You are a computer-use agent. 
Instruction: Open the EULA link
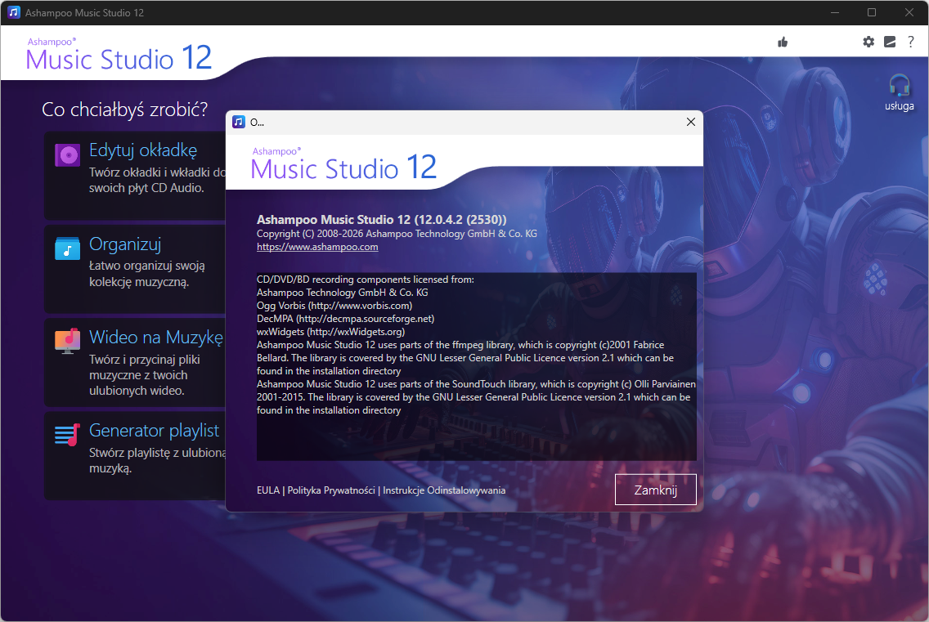pyautogui.click(x=267, y=490)
